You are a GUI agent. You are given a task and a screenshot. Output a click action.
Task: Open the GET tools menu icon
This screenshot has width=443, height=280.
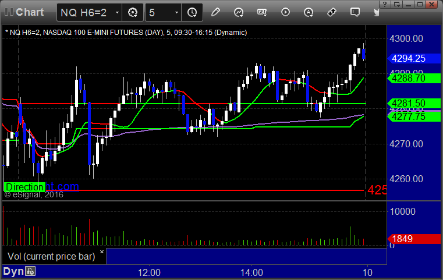[262, 12]
